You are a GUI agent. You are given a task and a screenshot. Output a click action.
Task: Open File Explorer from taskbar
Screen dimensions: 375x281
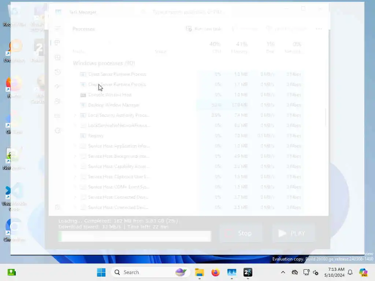[x=199, y=272]
